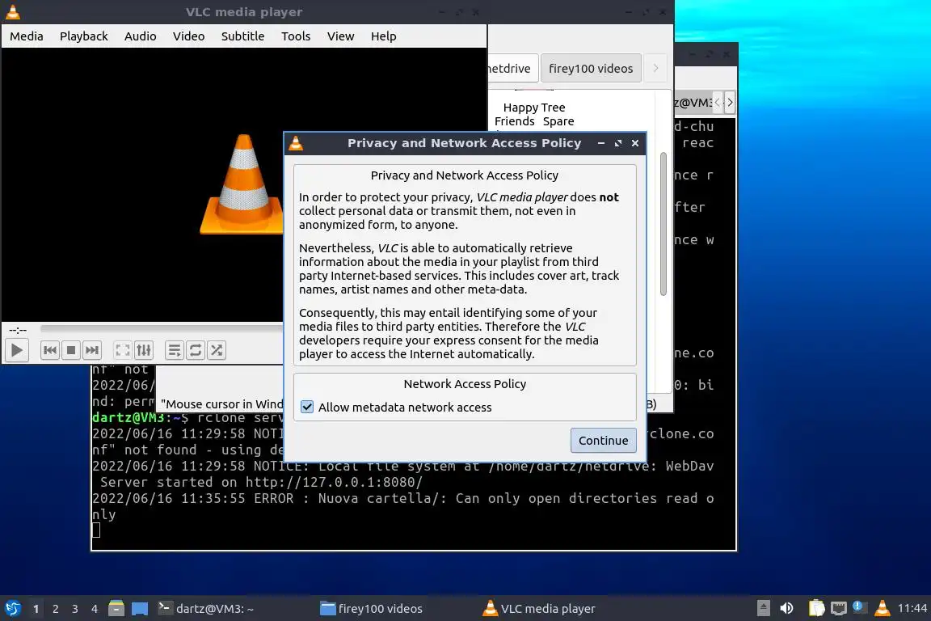Screen dimensions: 931x621
Task: Switch to workspace 2
Action: (x=56, y=609)
